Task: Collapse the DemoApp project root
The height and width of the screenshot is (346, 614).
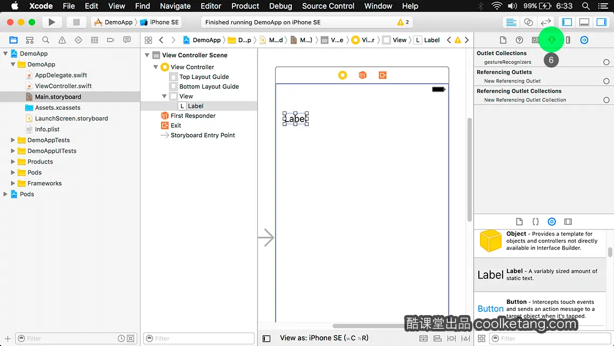Action: pos(5,54)
